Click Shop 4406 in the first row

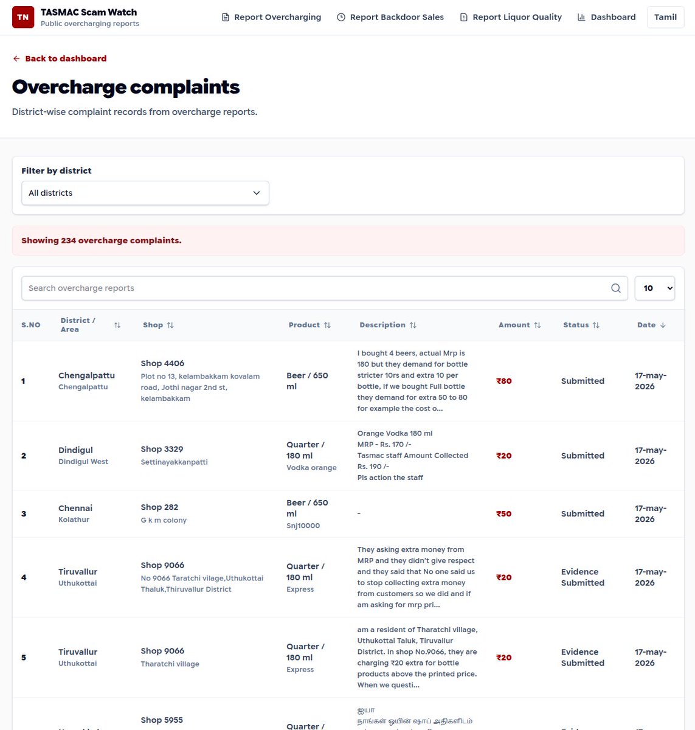(x=162, y=363)
